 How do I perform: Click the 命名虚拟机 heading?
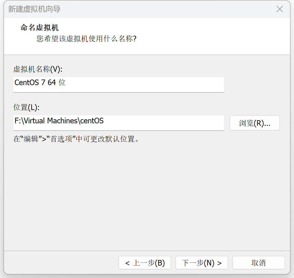pyautogui.click(x=39, y=28)
